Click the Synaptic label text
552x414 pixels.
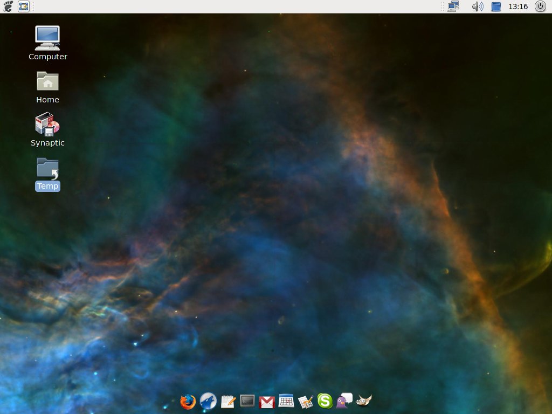point(47,142)
